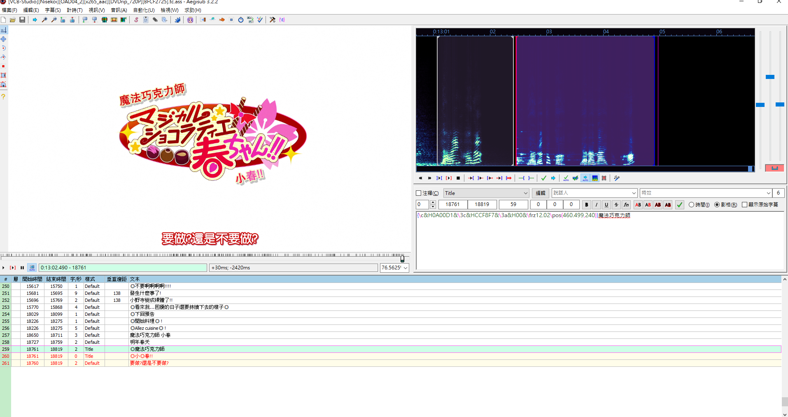Launch ASSDraw anime girl icon

(x=190, y=20)
